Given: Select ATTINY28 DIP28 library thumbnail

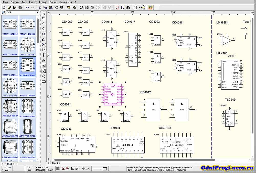Looking at the screenshot, I should [x=27, y=128].
